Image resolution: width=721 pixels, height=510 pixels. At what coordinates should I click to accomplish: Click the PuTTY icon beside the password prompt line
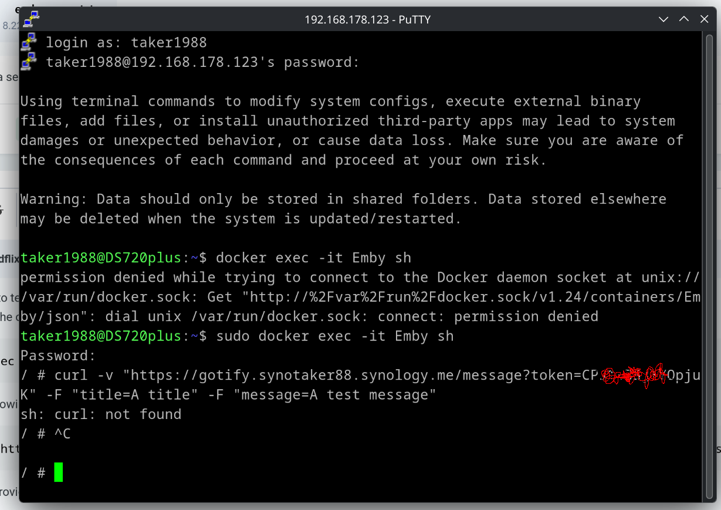coord(28,62)
